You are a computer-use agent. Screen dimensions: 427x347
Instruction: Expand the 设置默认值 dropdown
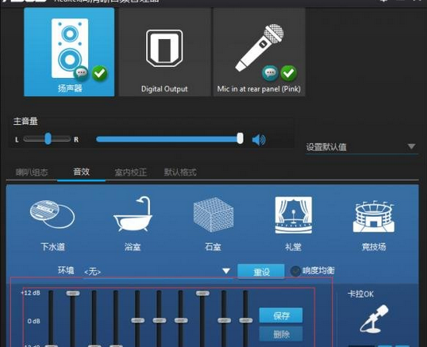point(411,147)
